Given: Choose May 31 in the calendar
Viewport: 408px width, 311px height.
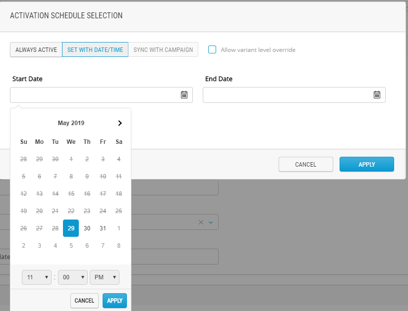Looking at the screenshot, I should click(103, 228).
